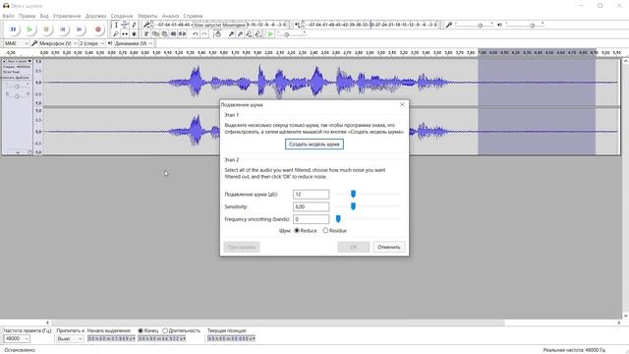Close the Подавление шума dialog

[402, 105]
